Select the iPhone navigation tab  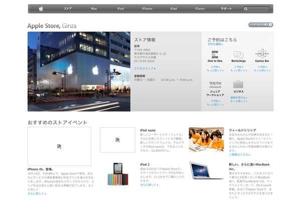pyautogui.click(x=147, y=9)
